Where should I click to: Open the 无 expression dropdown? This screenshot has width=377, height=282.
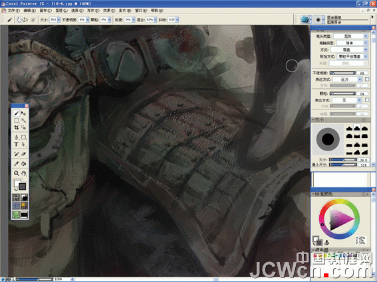click(346, 100)
